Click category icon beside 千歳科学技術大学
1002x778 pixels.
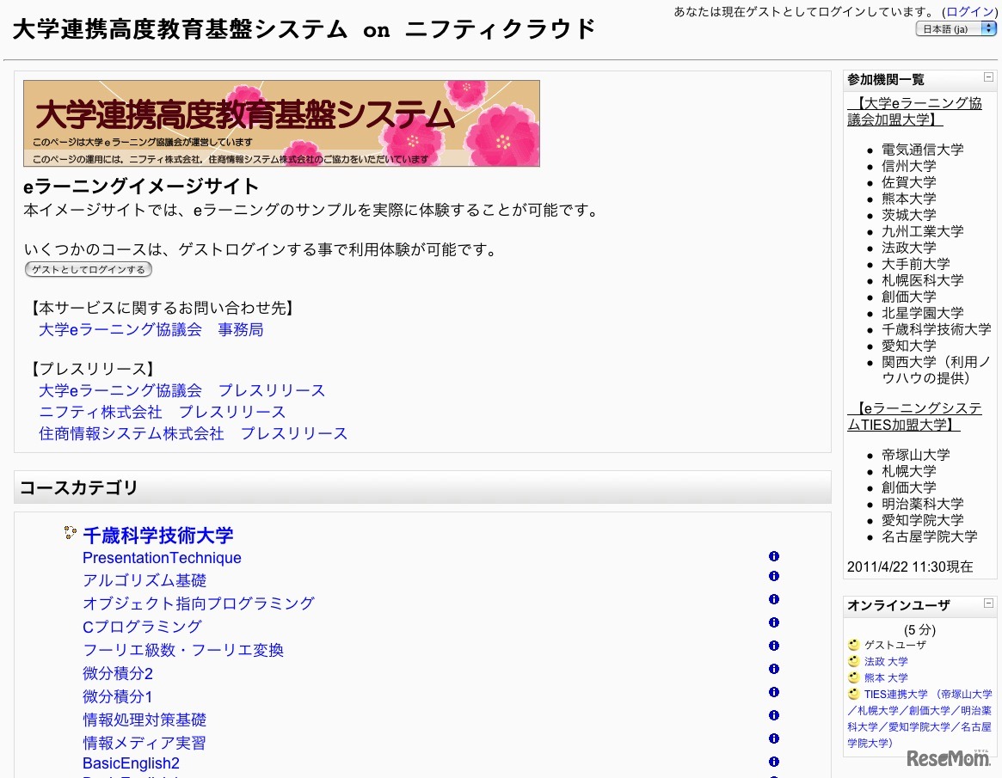[70, 533]
